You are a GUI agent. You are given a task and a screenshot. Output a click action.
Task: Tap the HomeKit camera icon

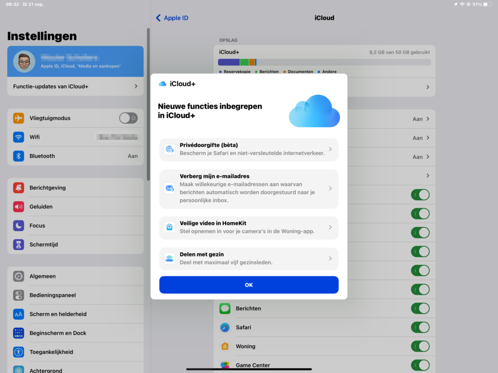point(170,227)
